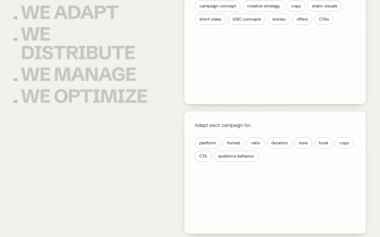Image resolution: width=380 pixels, height=237 pixels.
Task: Choose the "stories" pill
Action: pyautogui.click(x=279, y=19)
